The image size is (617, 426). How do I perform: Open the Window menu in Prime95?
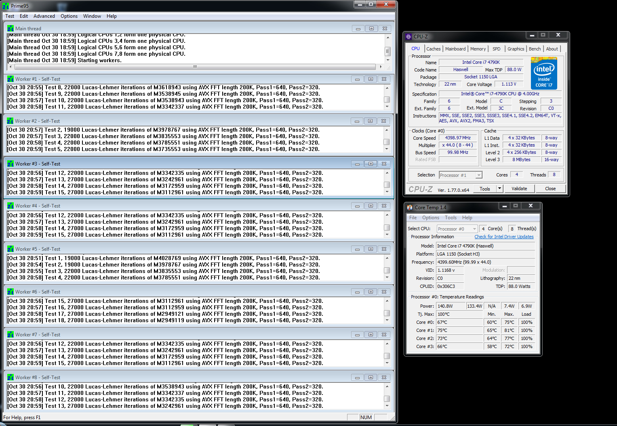tap(92, 16)
